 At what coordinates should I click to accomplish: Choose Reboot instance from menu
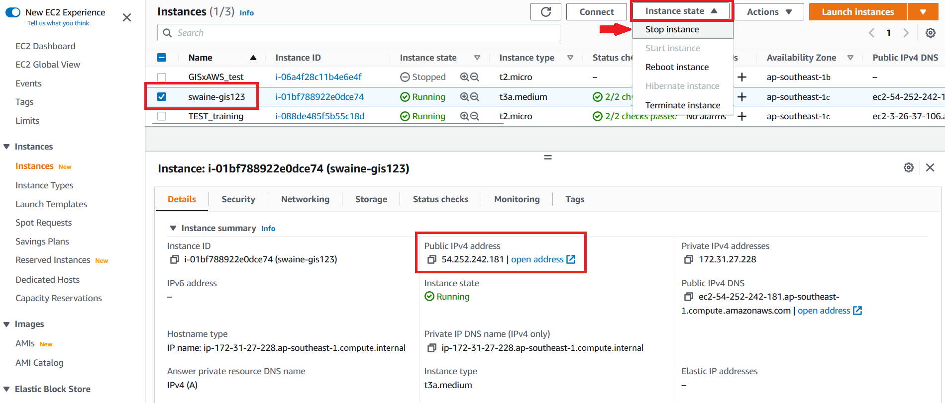click(683, 67)
